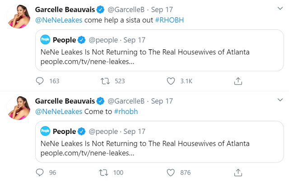Screen dimensions: 289x181
Task: Open the second quoted People article link
Action: [x=87, y=153]
